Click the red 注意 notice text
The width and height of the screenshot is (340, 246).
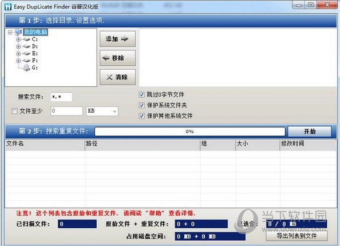(106, 213)
